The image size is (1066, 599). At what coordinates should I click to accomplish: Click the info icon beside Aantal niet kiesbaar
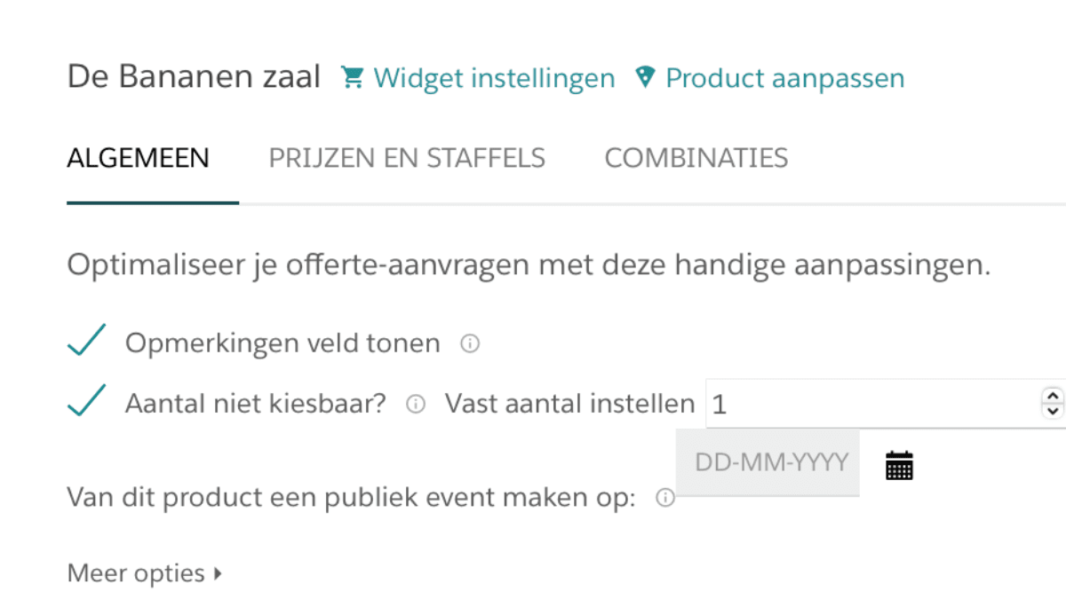coord(415,404)
